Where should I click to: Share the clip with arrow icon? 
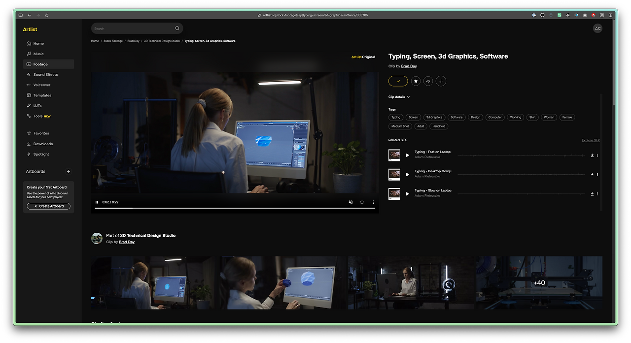[x=428, y=81]
